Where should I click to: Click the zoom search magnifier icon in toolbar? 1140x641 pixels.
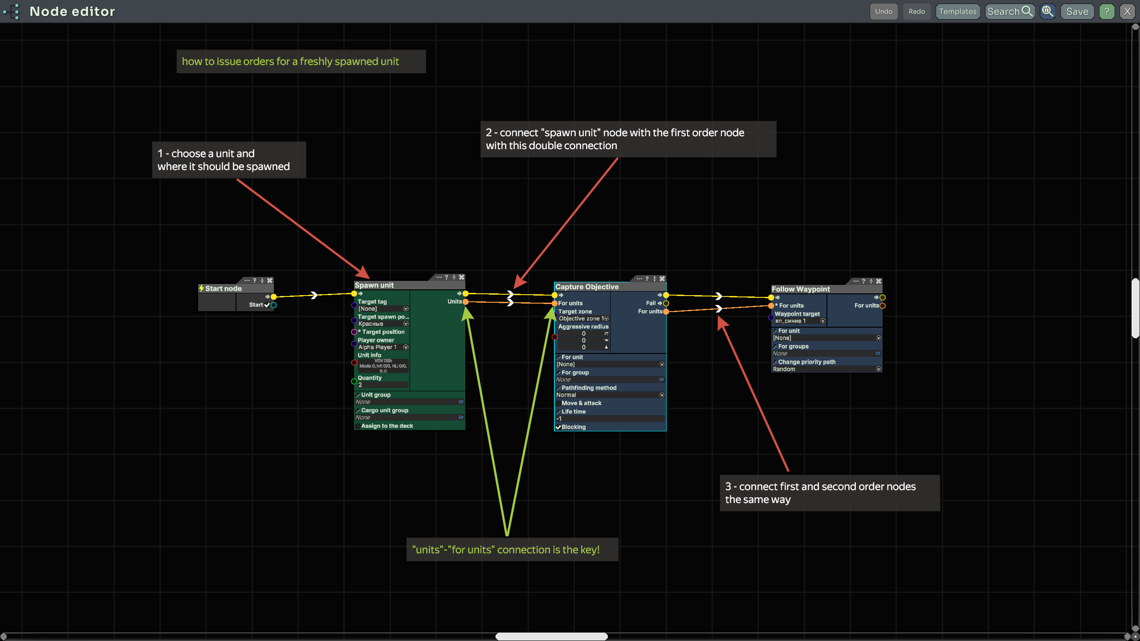pos(1047,11)
